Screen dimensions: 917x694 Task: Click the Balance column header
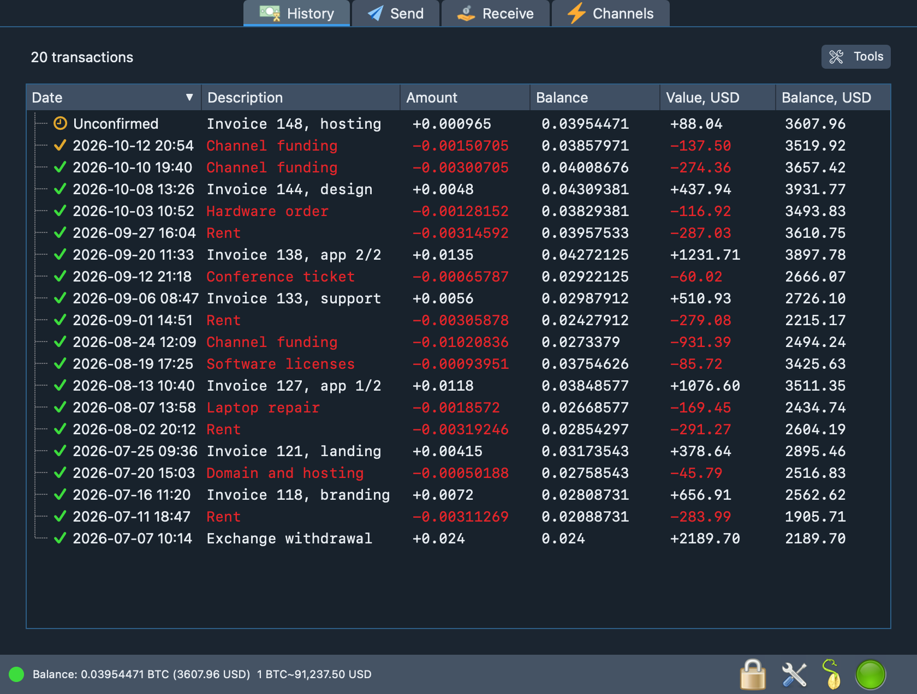point(595,98)
